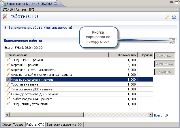Click the icon beside Тяга останова ДВС
Image resolution: width=180 pixels, height=128 pixels.
click(x=8, y=89)
